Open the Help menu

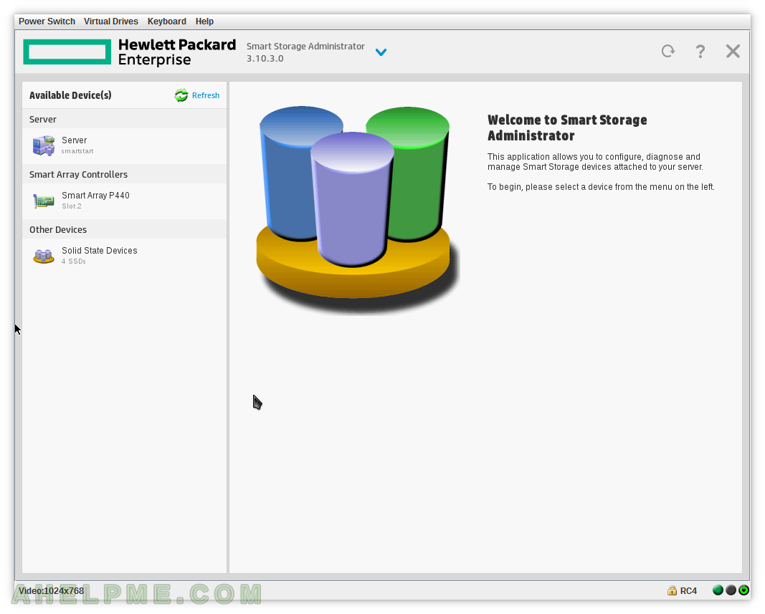pyautogui.click(x=204, y=21)
